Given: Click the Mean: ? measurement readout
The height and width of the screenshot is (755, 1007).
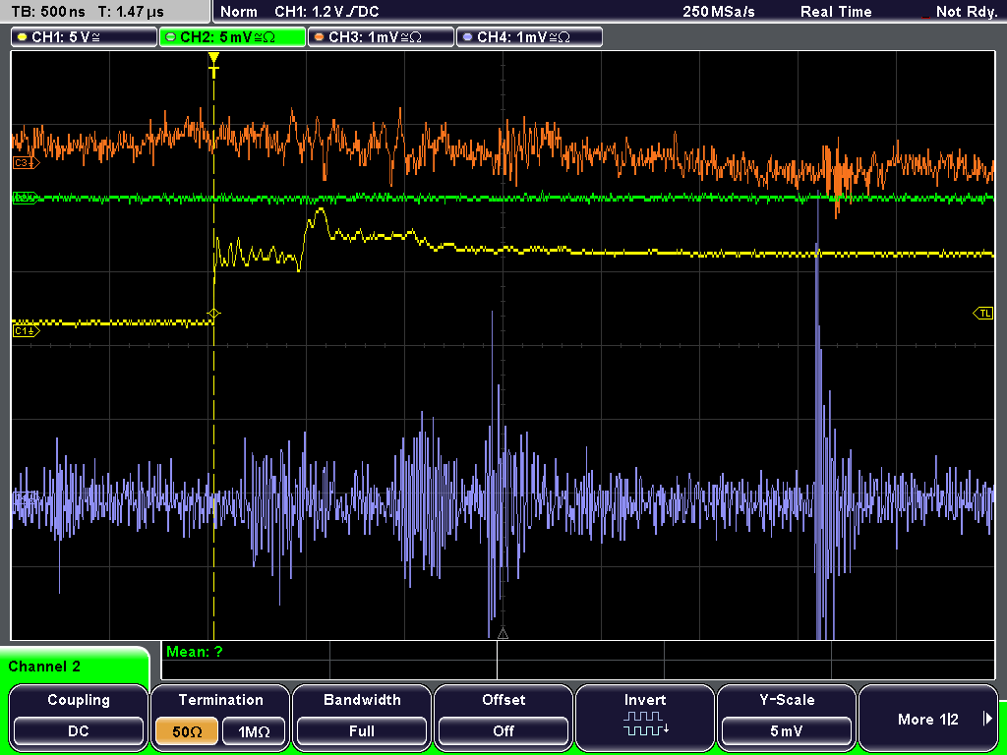Looking at the screenshot, I should (195, 652).
